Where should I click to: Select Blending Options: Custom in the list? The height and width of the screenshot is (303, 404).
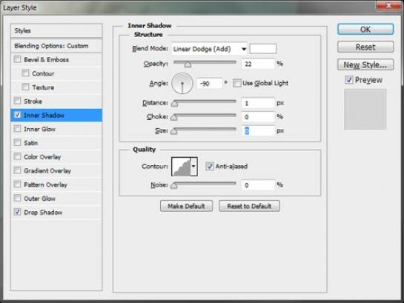pyautogui.click(x=56, y=46)
